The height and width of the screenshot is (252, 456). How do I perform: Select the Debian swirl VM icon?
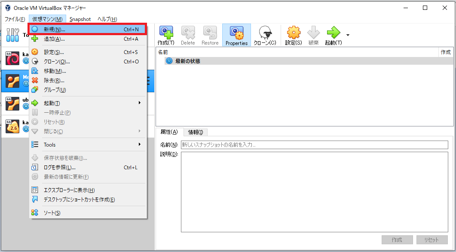coord(12,58)
